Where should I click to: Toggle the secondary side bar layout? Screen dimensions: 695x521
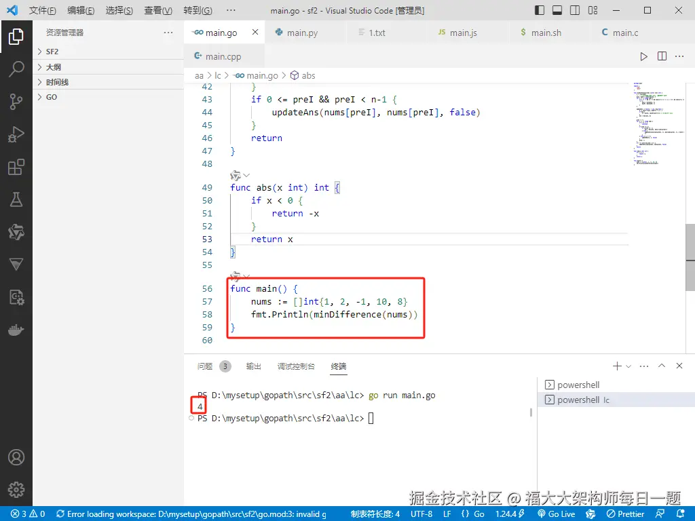[x=575, y=10]
